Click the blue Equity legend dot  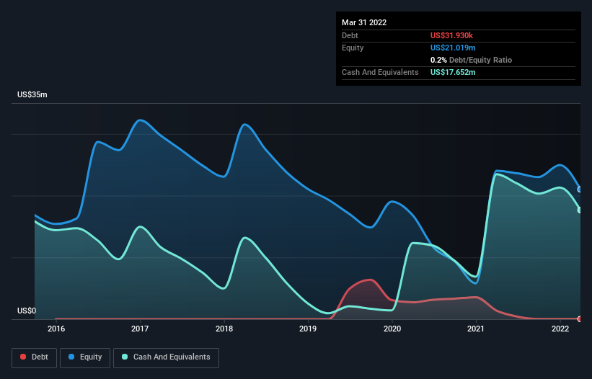click(x=71, y=357)
